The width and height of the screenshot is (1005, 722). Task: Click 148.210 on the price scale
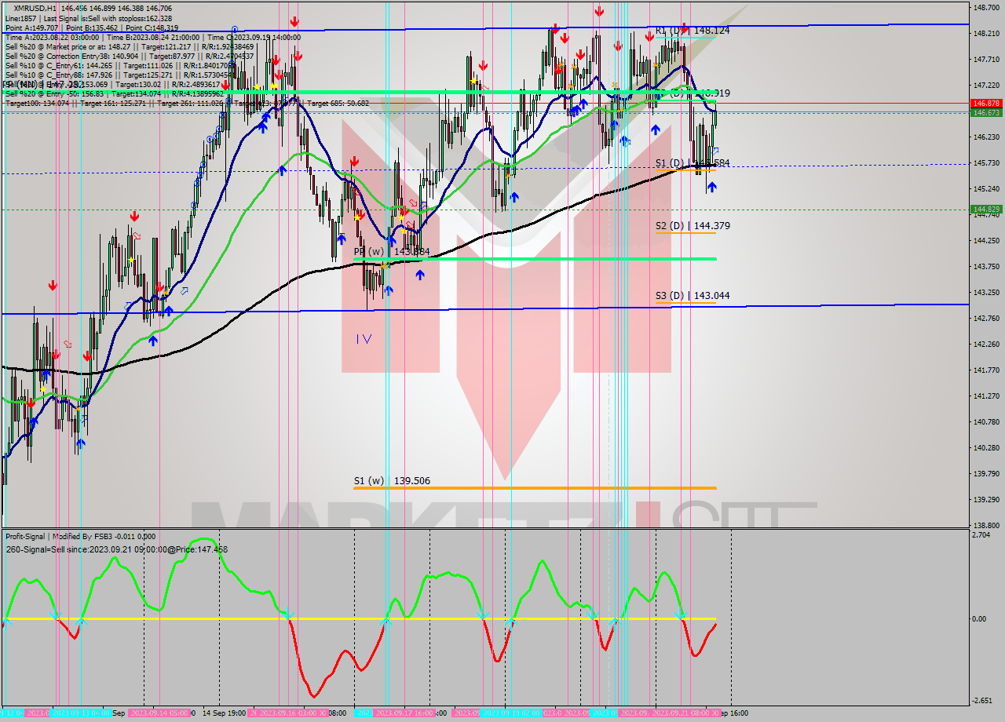click(986, 34)
